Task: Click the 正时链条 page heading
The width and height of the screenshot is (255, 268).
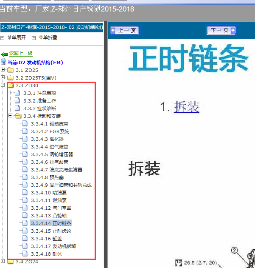Action: [188, 58]
